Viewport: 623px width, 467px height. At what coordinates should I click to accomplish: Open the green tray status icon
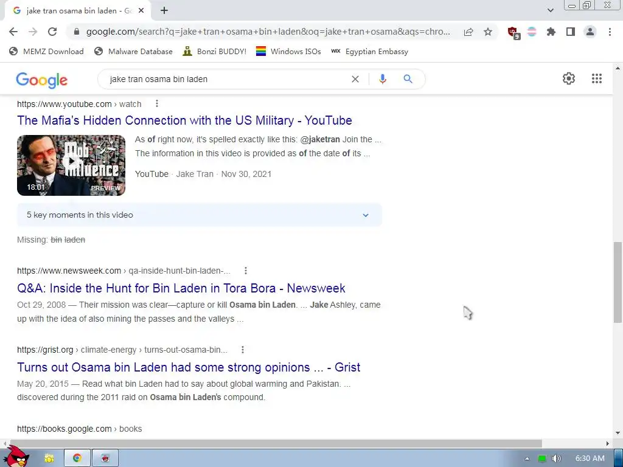[x=542, y=458]
